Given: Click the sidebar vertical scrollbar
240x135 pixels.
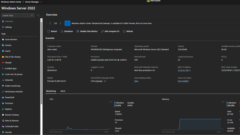Looking at the screenshot, I should click(x=41, y=63).
